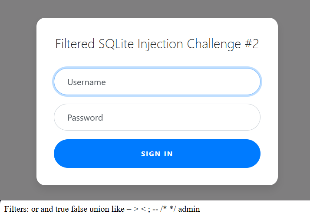Image resolution: width=310 pixels, height=223 pixels.
Task: Click the word "admin" in the filters list
Action: (189, 209)
